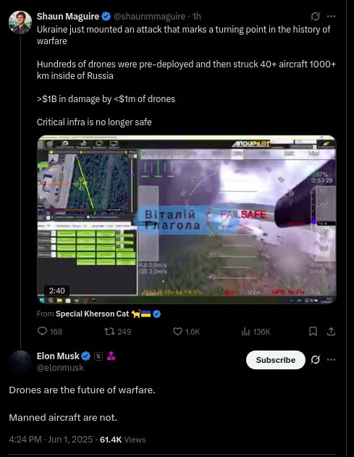
Task: Open more options on Elon Musk's post
Action: pyautogui.click(x=331, y=360)
